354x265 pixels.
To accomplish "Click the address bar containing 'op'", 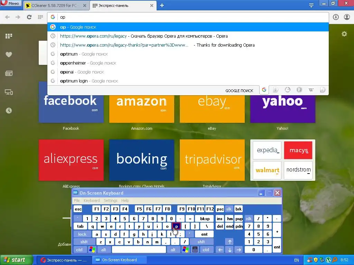I will (188, 17).
